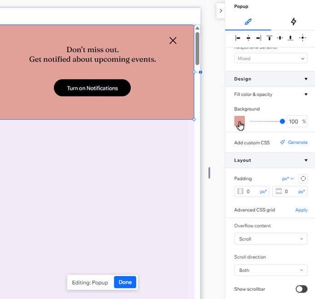315x299 pixels.
Task: Change vertical padding px* unit
Action: click(302, 192)
